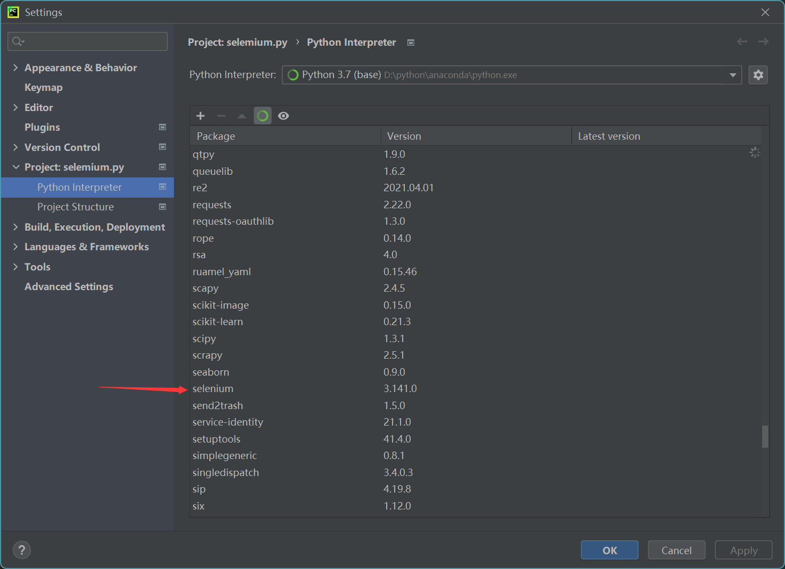Viewport: 785px width, 569px height.
Task: Click the project-level marker next to Version Control
Action: 163,147
